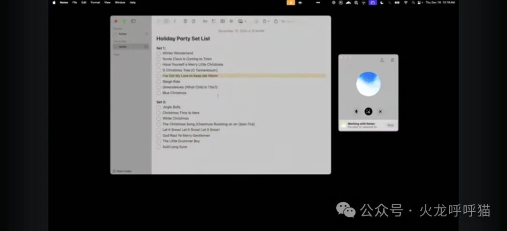Check off Greensleeves
Screen dimensions: 507x231
(159, 87)
